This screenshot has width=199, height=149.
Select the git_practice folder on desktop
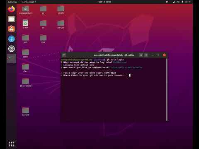(x=26, y=82)
